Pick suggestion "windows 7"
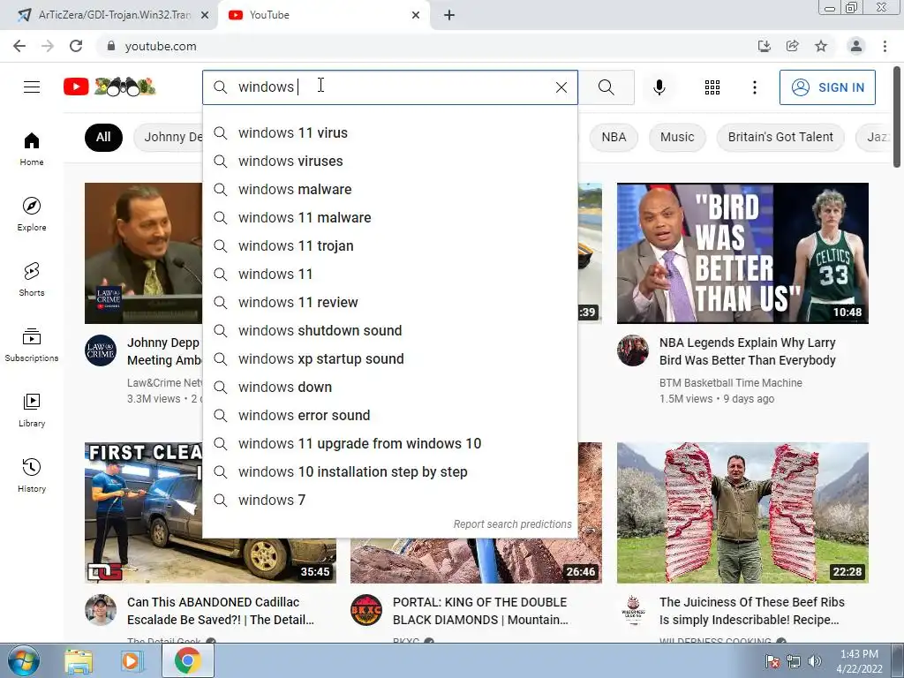904x678 pixels. click(389, 500)
